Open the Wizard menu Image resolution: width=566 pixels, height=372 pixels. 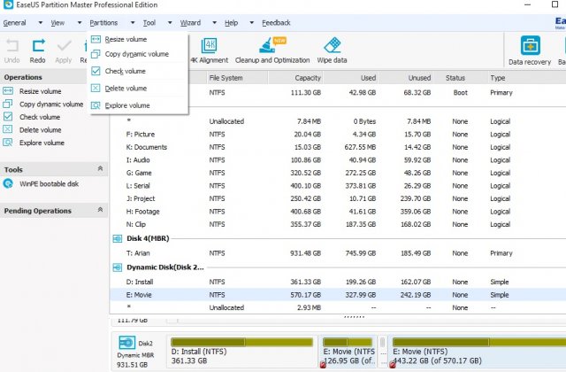click(x=189, y=22)
